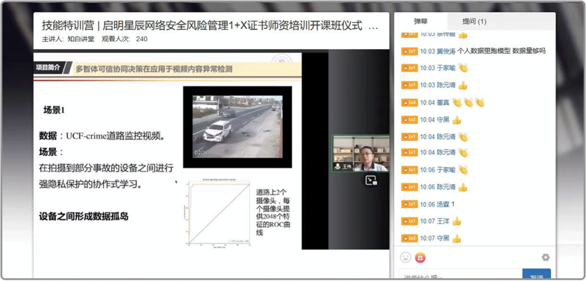Click Lv2 badge on 10:04 守黑 message
Screen dimensions: 586x281
(409, 120)
